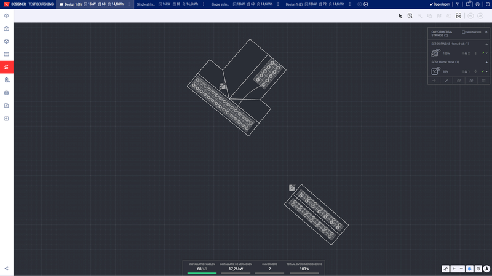This screenshot has width=492, height=276.
Task: Open the notifications bell
Action: 467,4
